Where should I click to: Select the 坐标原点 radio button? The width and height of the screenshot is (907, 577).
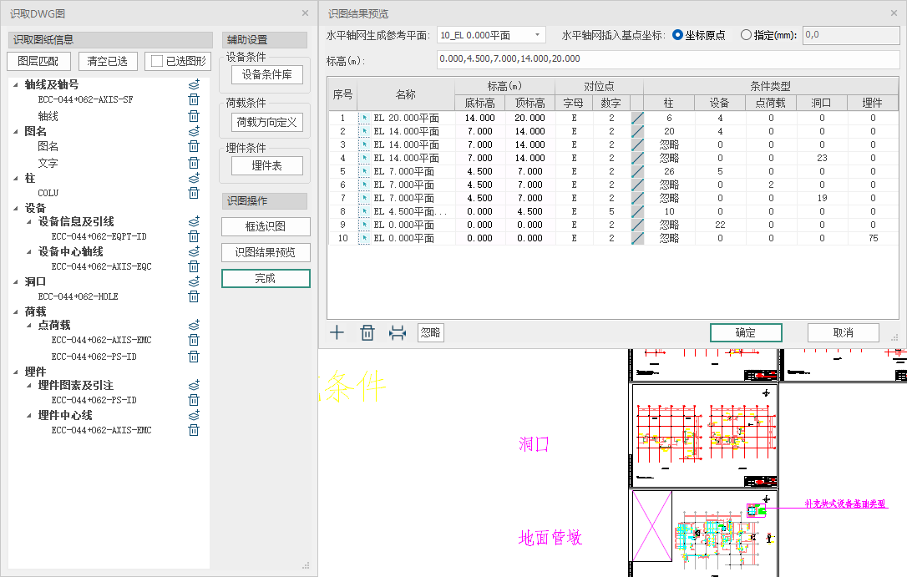tap(677, 35)
